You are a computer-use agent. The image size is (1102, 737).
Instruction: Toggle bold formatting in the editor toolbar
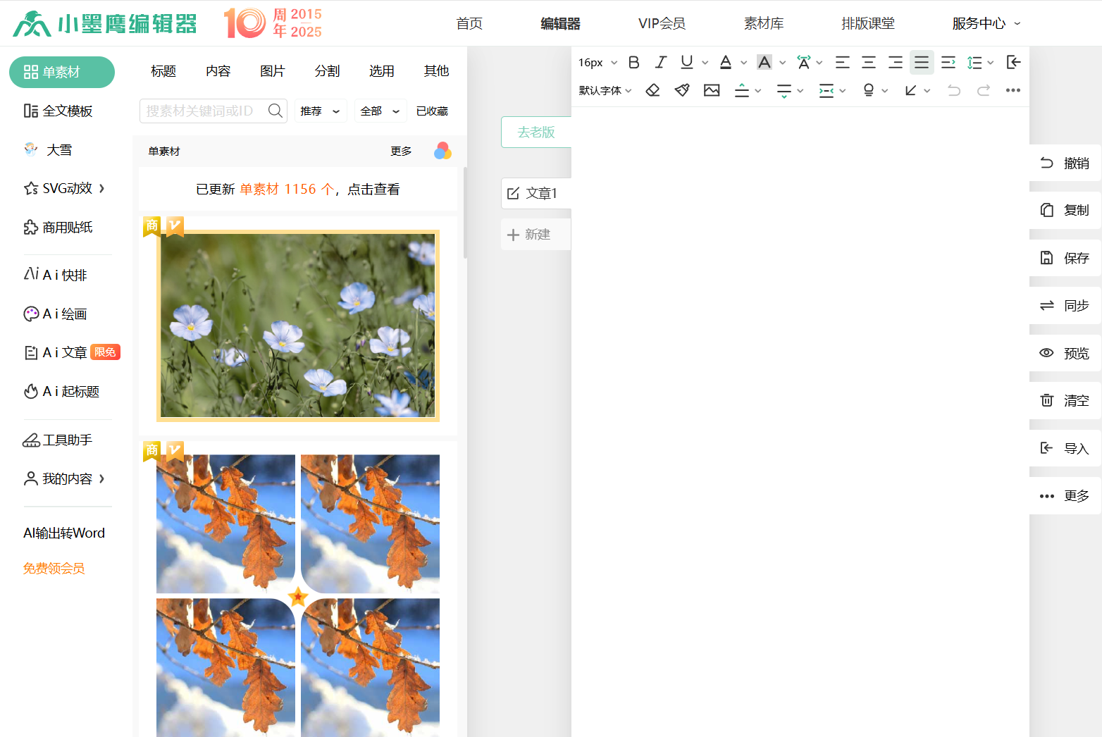[633, 63]
